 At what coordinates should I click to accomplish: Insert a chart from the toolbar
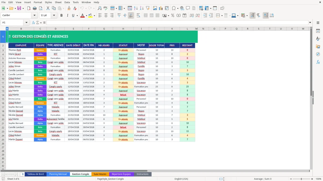pyautogui.click(x=161, y=8)
